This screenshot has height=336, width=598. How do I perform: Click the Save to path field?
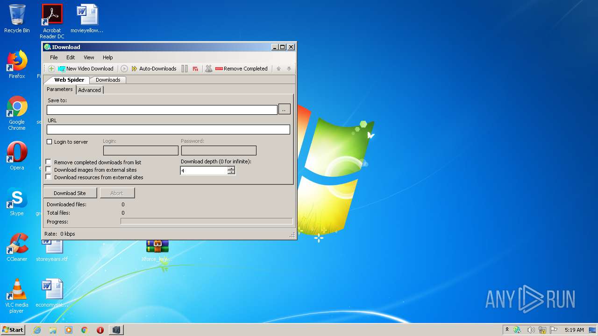[162, 110]
